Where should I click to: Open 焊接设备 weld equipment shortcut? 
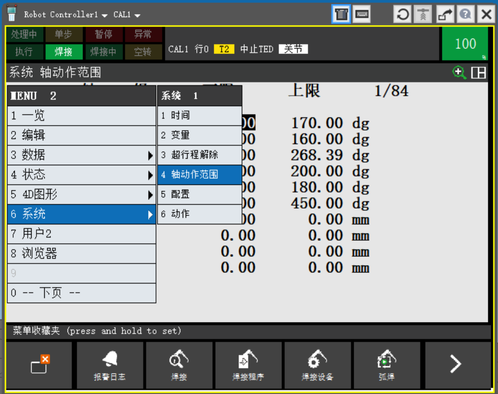pyautogui.click(x=317, y=365)
